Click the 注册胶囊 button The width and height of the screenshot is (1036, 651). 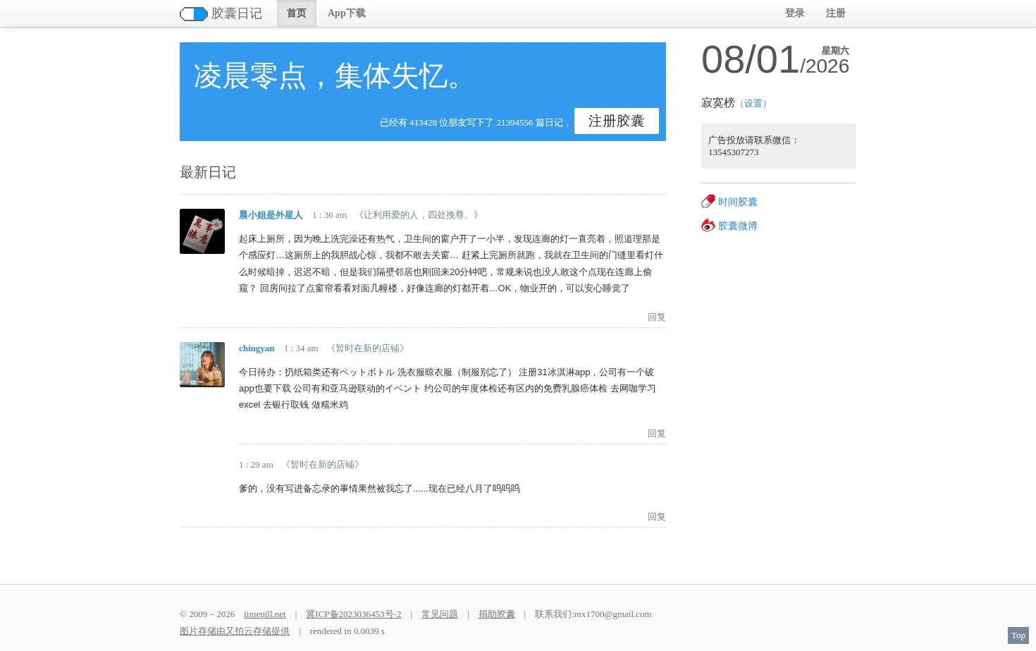pos(617,121)
